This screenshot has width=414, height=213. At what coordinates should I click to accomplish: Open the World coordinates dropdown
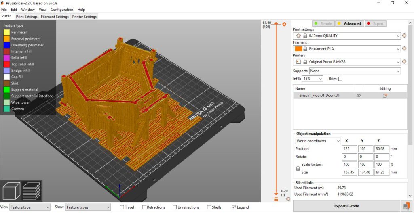pos(318,141)
